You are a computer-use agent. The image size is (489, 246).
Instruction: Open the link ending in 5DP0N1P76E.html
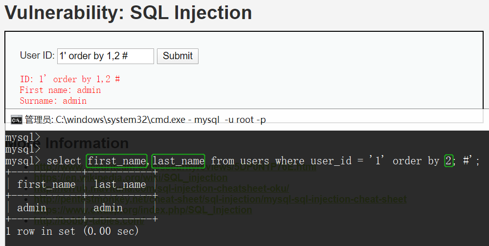click(175, 167)
